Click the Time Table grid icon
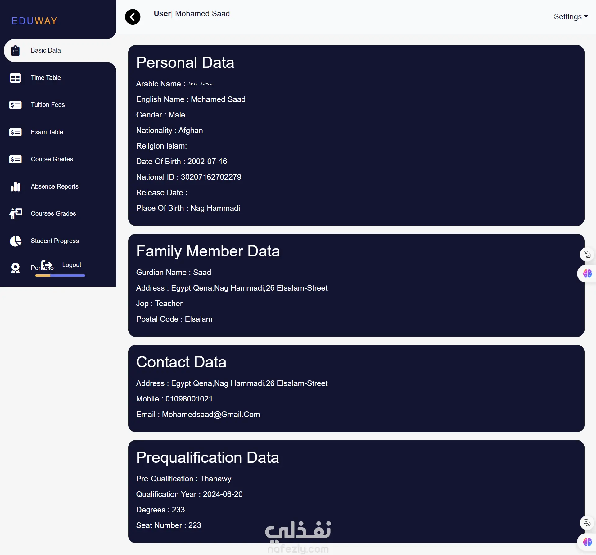This screenshot has width=596, height=555. [x=15, y=78]
